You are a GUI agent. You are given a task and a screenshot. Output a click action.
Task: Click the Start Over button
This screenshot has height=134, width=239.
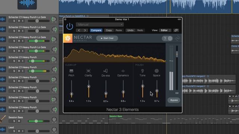(107, 38)
